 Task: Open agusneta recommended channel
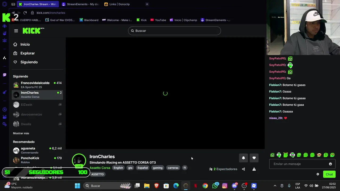coord(37,150)
